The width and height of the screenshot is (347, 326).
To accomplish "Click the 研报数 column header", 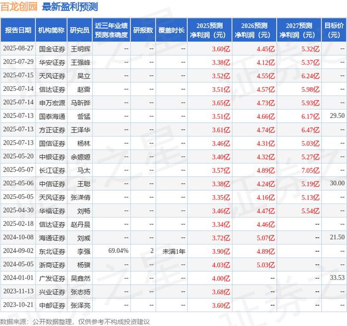I will [x=143, y=30].
